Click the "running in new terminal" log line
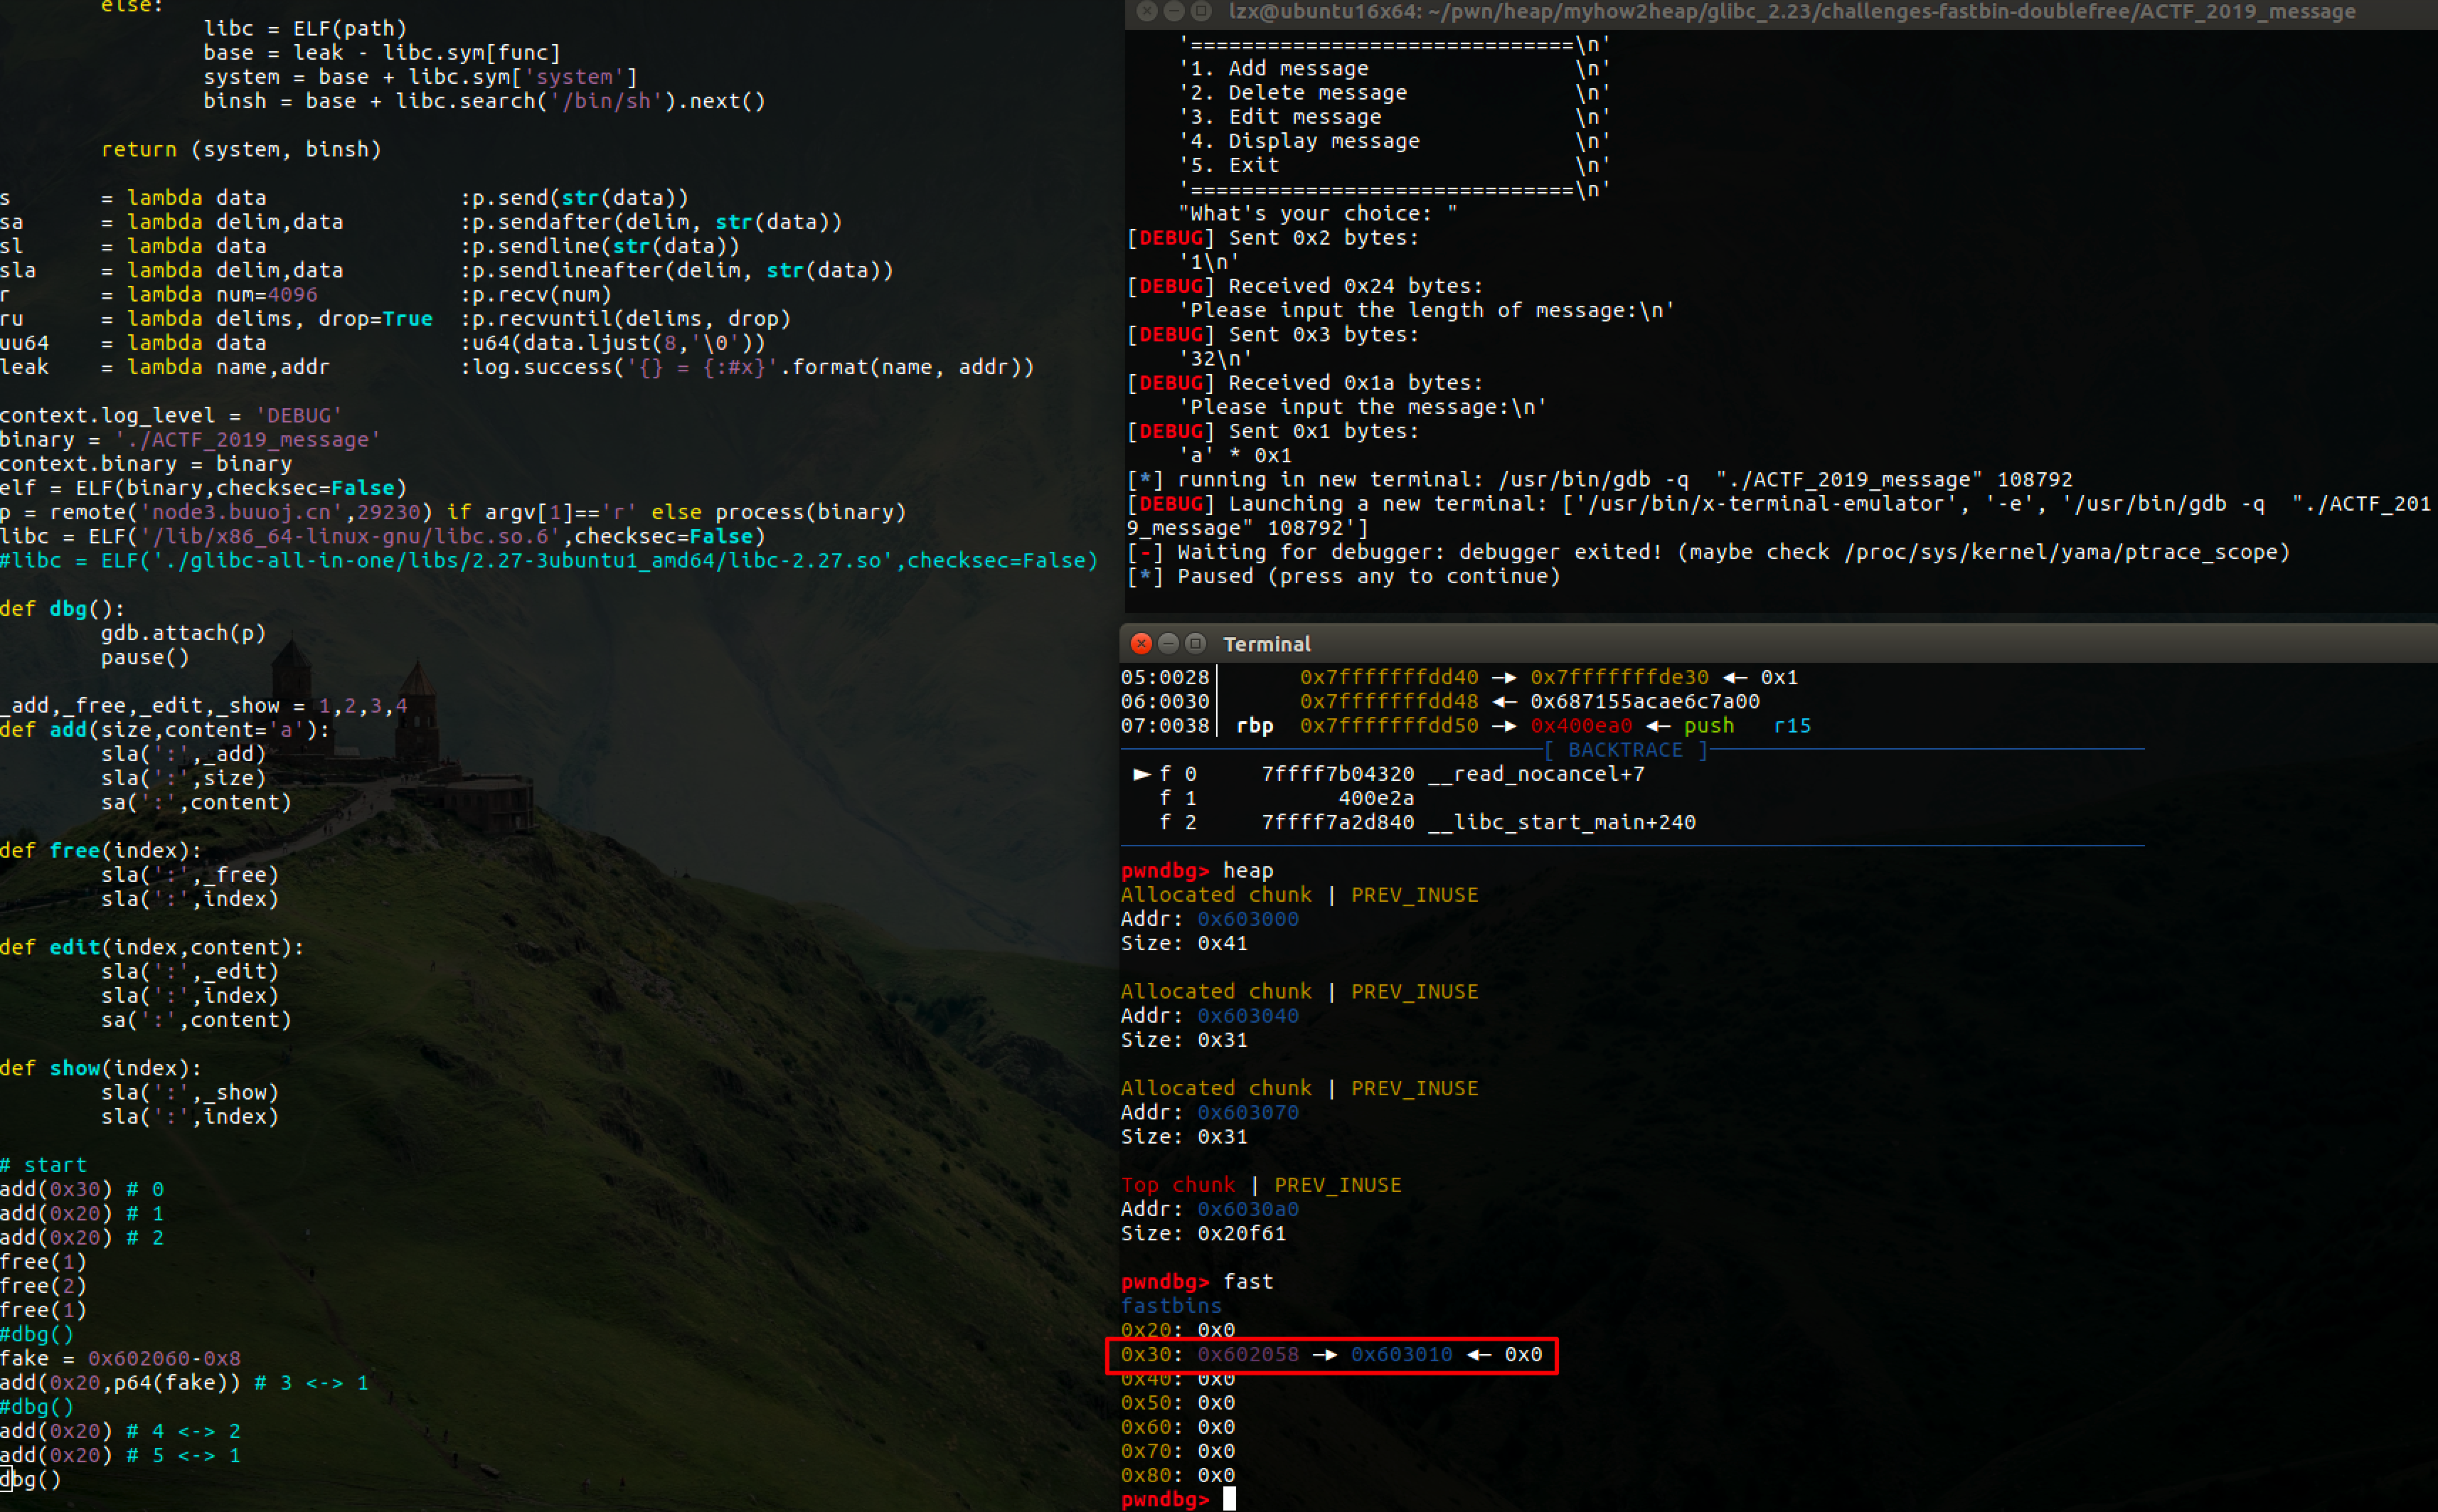This screenshot has width=2438, height=1512. (x=1599, y=480)
